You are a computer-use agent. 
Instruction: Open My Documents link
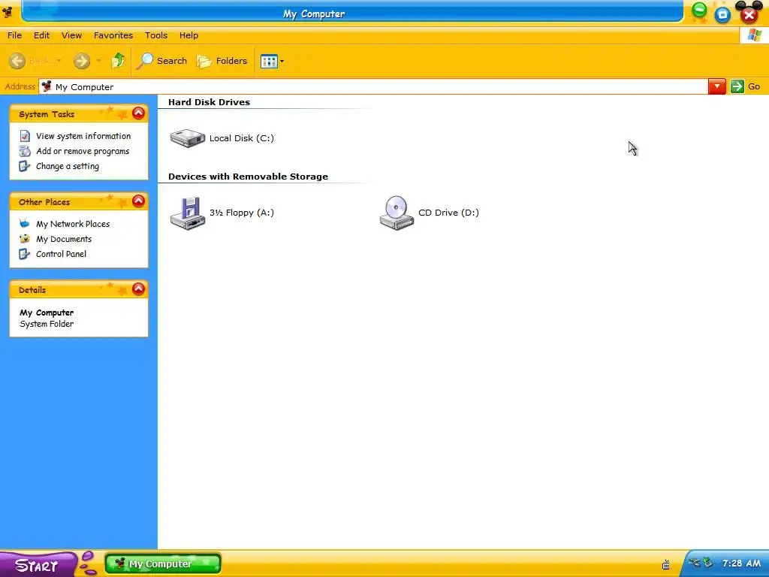pyautogui.click(x=64, y=239)
